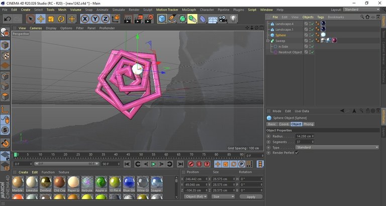Switch to the Phong attribute tab
The image size is (386, 206).
coord(308,124)
